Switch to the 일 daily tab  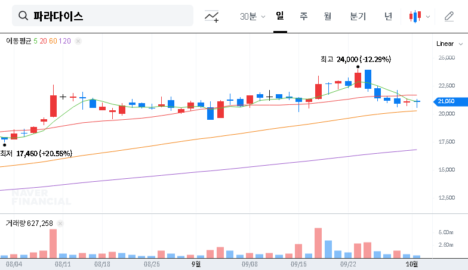point(279,16)
